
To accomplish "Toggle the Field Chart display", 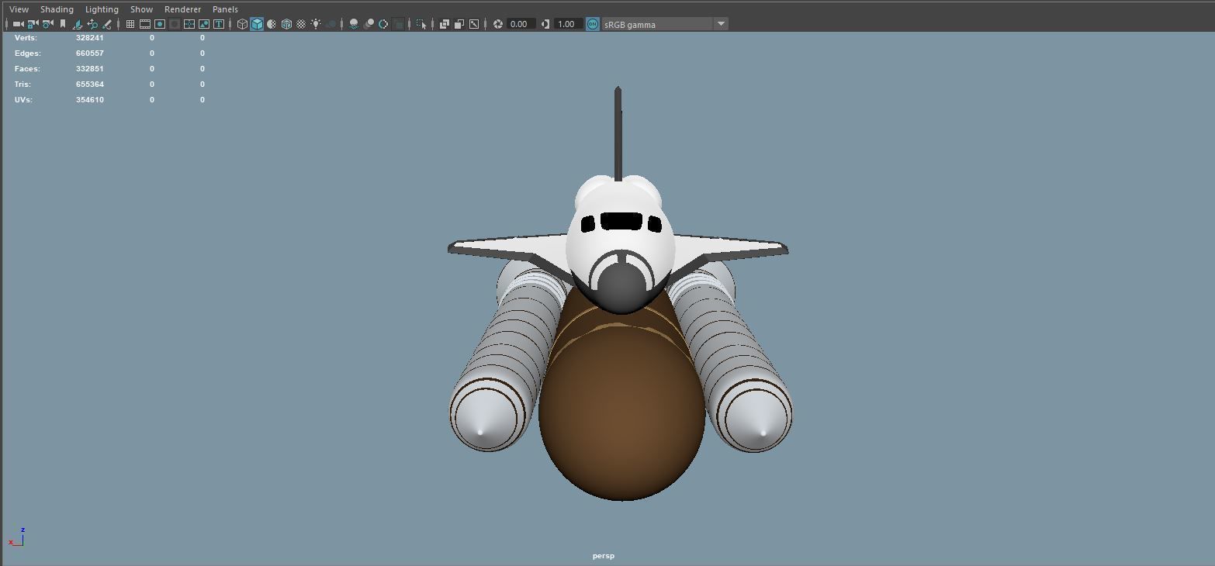I will [189, 24].
